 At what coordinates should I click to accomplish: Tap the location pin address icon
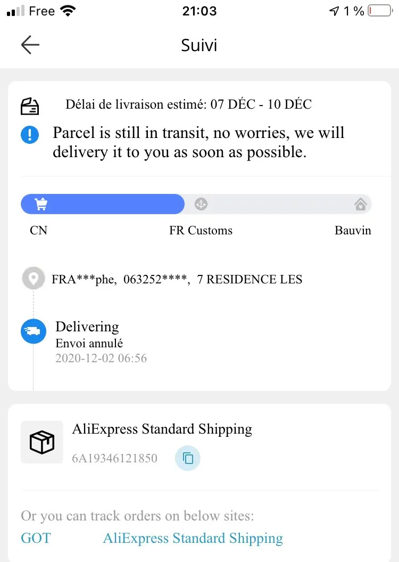coord(34,279)
